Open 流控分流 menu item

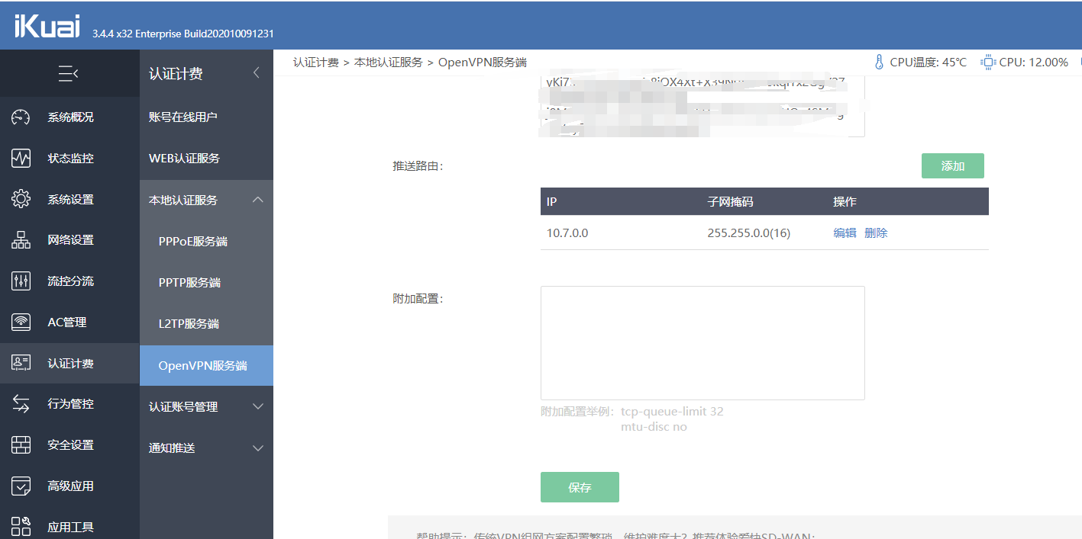(69, 281)
